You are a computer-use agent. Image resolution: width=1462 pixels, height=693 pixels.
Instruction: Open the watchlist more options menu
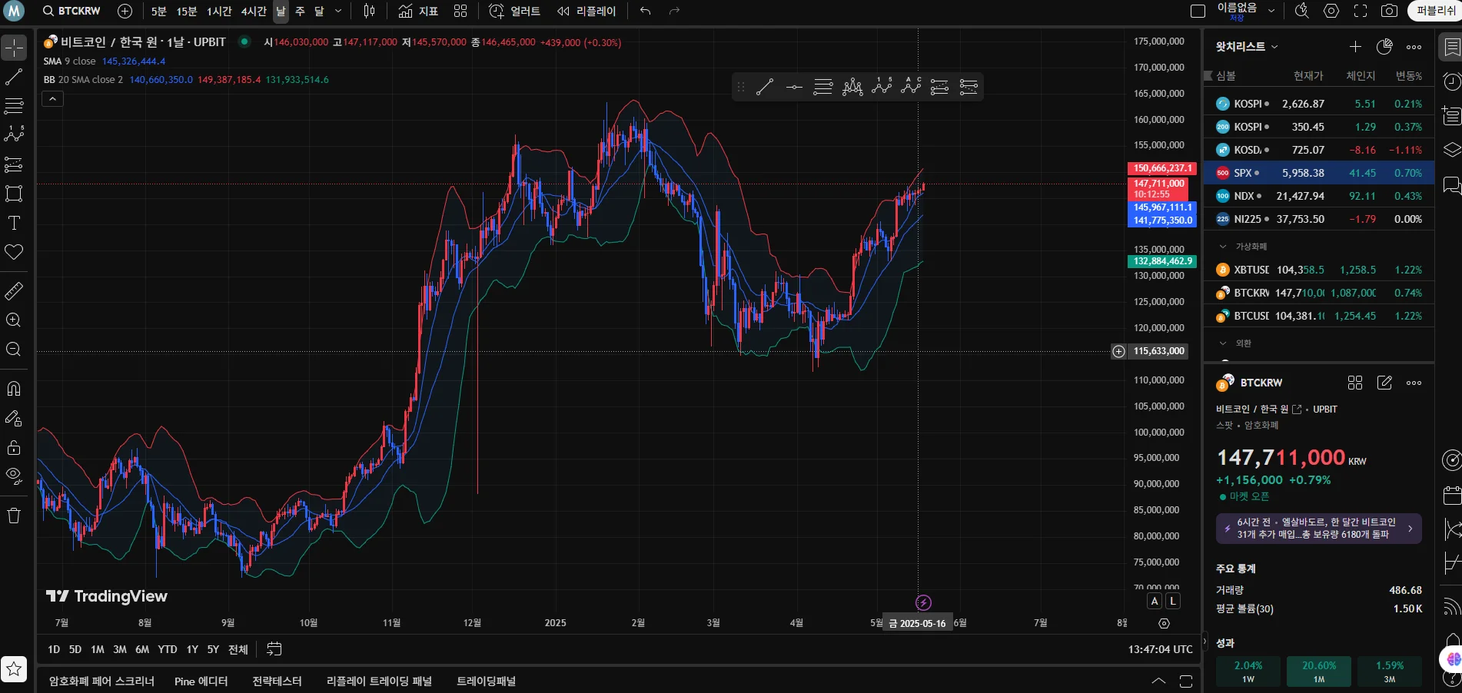coord(1414,47)
